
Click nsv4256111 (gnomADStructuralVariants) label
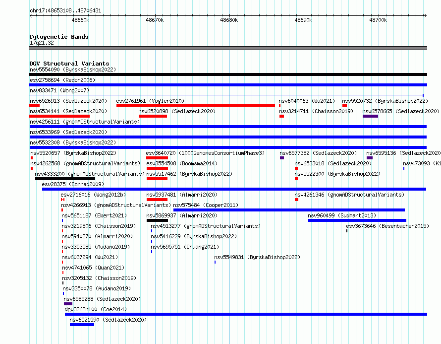[85, 122]
